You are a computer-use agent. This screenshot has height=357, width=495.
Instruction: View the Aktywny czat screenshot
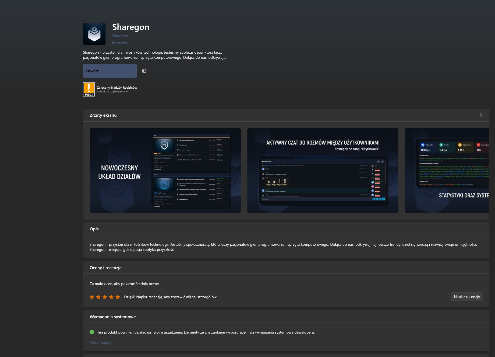tap(323, 171)
